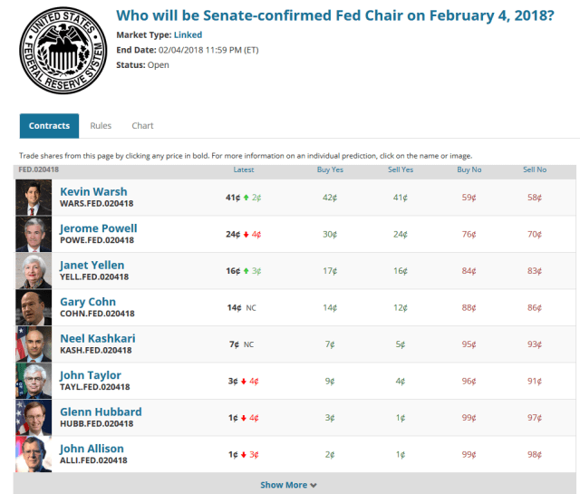Open Neel Kashkari's portrait image
Viewport: 580px width, 494px height.
click(34, 344)
